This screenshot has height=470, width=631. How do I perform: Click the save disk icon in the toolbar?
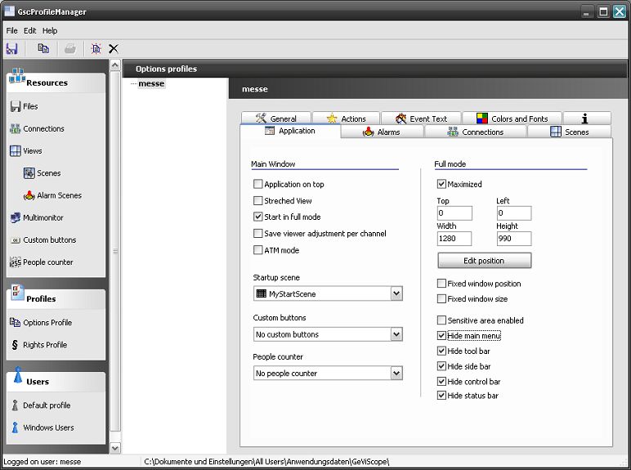pyautogui.click(x=11, y=49)
